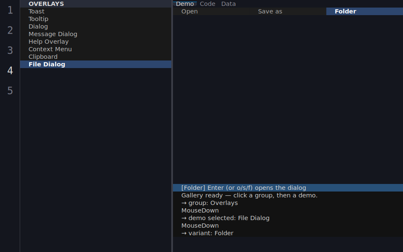
Task: Click the '→ demo selected: File Dialog' log entry
Action: [288, 218]
